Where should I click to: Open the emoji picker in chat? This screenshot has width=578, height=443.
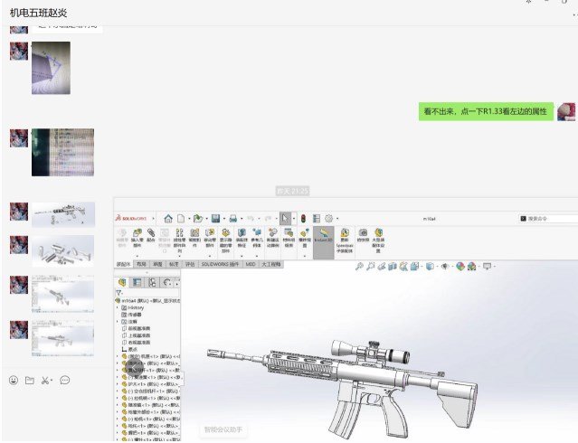[13, 380]
